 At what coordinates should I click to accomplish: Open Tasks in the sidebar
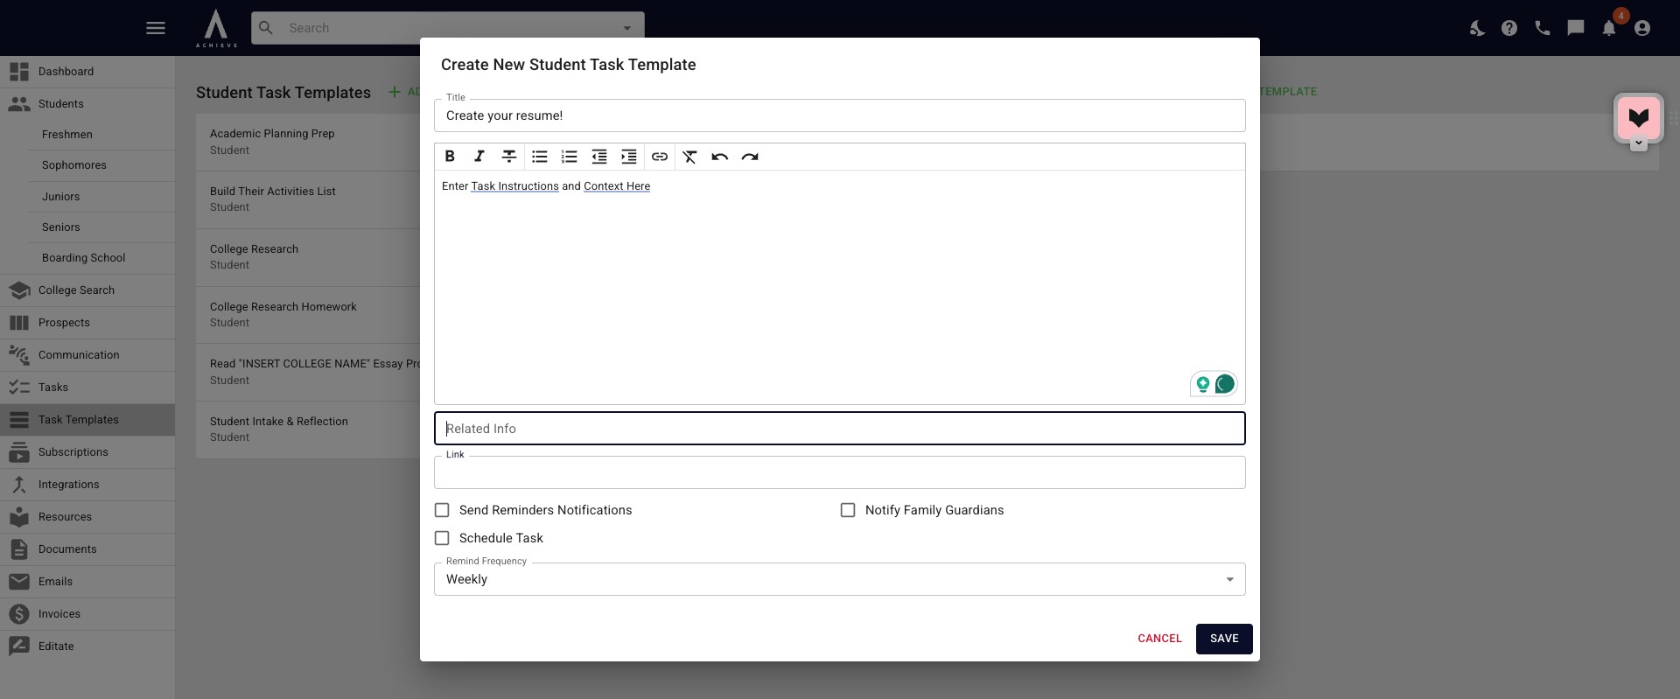(87, 388)
